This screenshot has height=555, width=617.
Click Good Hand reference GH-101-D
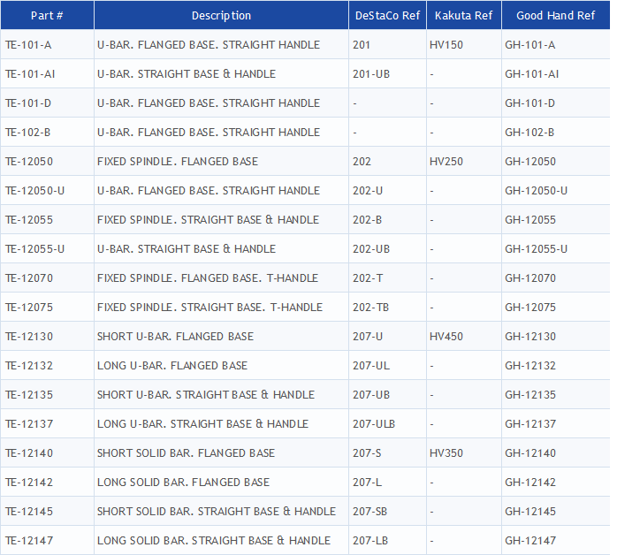point(530,103)
